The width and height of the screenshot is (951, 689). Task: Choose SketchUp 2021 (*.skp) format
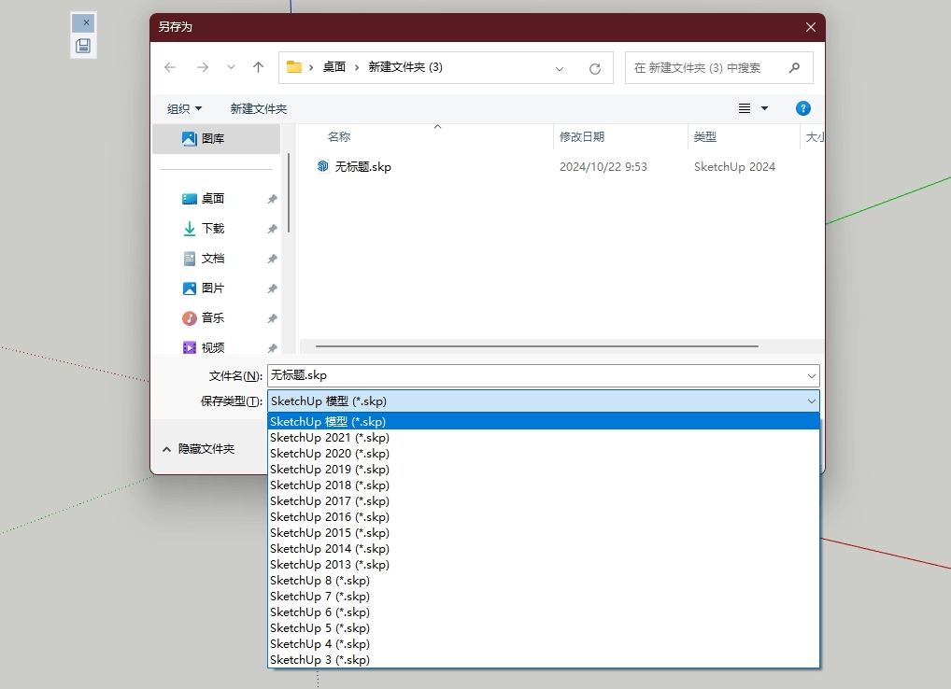330,437
